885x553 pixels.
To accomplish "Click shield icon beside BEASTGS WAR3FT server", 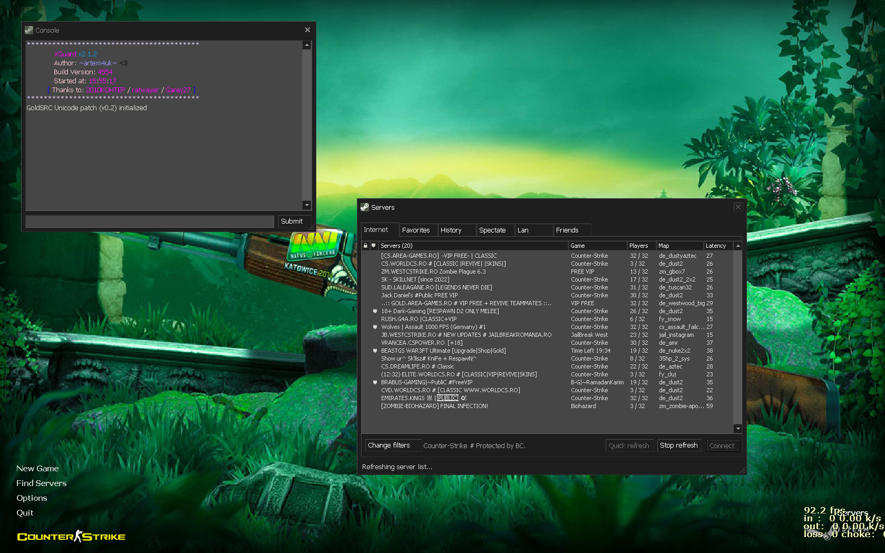I will 375,351.
